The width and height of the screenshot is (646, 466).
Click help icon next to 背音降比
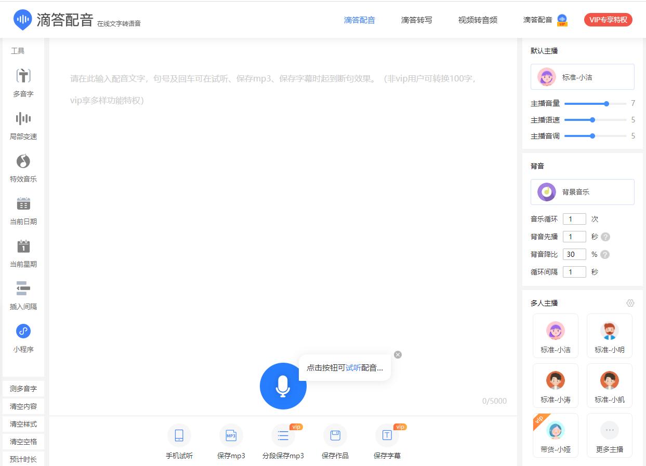[605, 254]
